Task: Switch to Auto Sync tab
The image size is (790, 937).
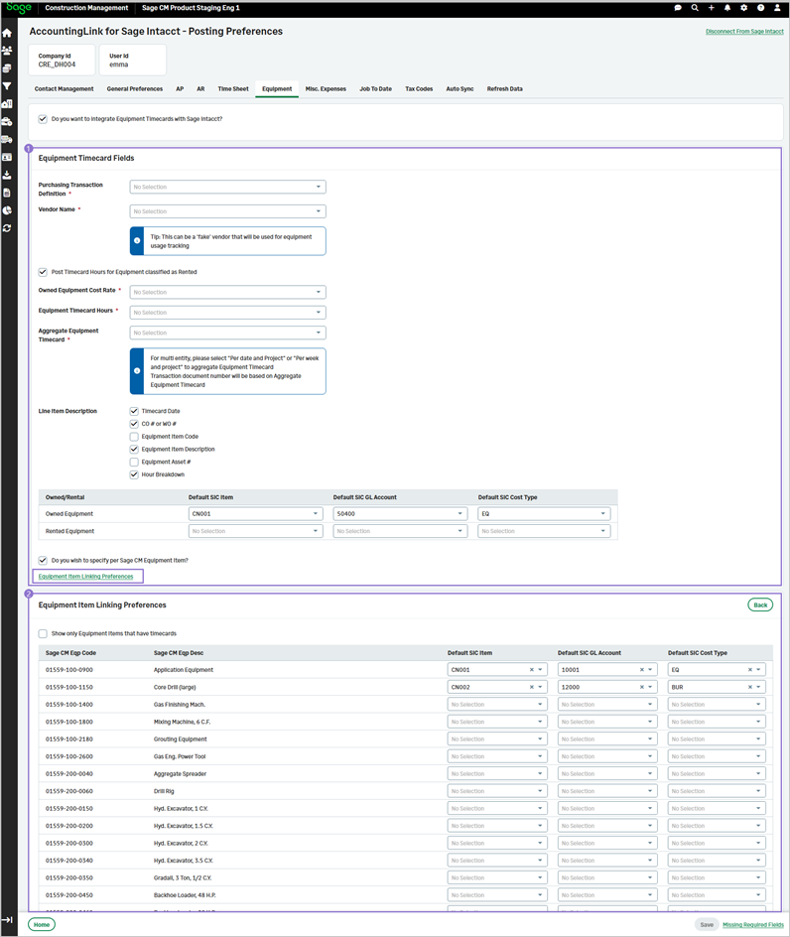Action: (x=460, y=89)
